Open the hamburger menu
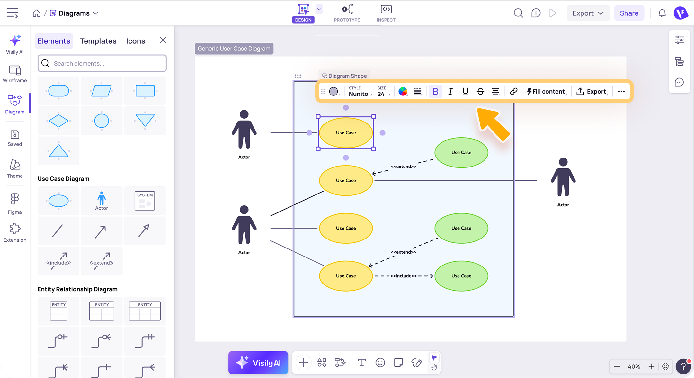Screen dimensions: 694x378 [13, 13]
